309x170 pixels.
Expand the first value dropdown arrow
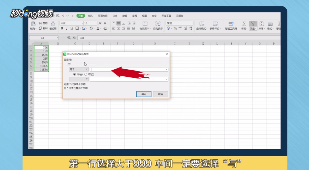(x=167, y=69)
